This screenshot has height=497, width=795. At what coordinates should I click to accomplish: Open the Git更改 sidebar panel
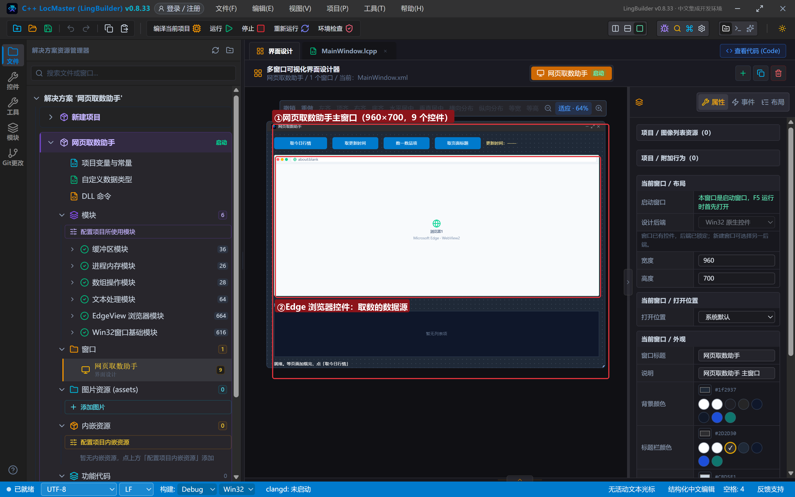[x=13, y=157]
